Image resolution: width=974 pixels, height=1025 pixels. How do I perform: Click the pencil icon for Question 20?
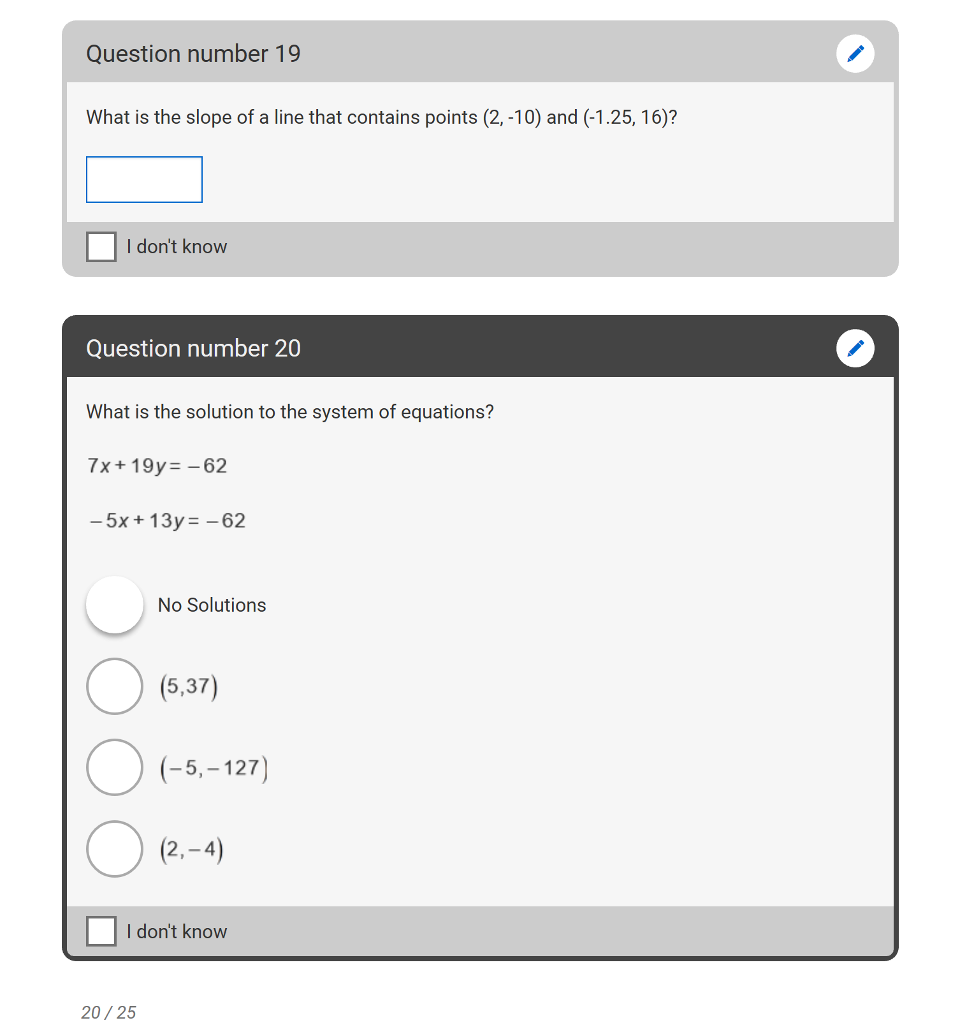coord(855,348)
